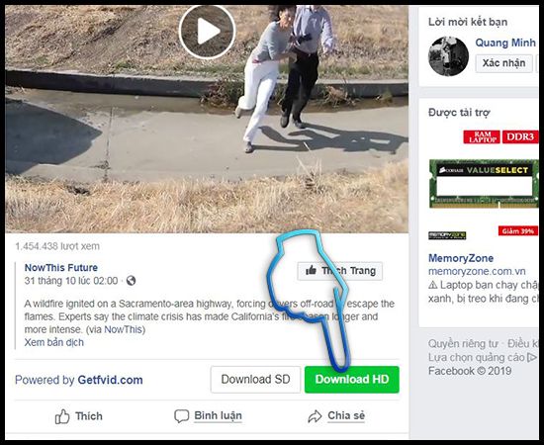Viewport: 544px width, 445px height.
Task: Click the comment bubble icon
Action: tap(181, 416)
